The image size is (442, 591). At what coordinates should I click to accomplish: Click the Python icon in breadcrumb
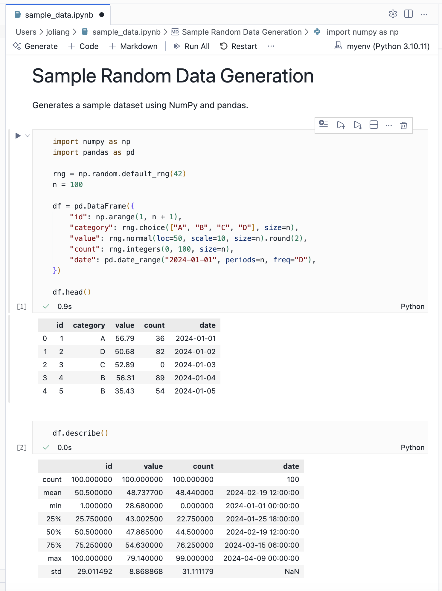tap(318, 32)
